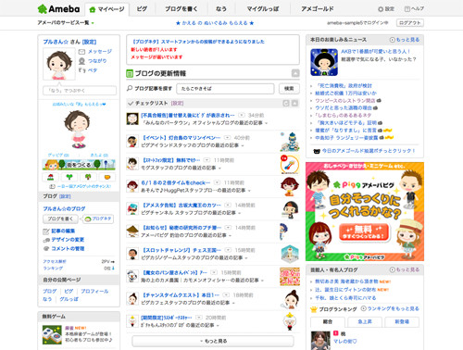The width and height of the screenshot is (463, 350).
Task: Click もっと見る in news header
Action: pos(405,40)
